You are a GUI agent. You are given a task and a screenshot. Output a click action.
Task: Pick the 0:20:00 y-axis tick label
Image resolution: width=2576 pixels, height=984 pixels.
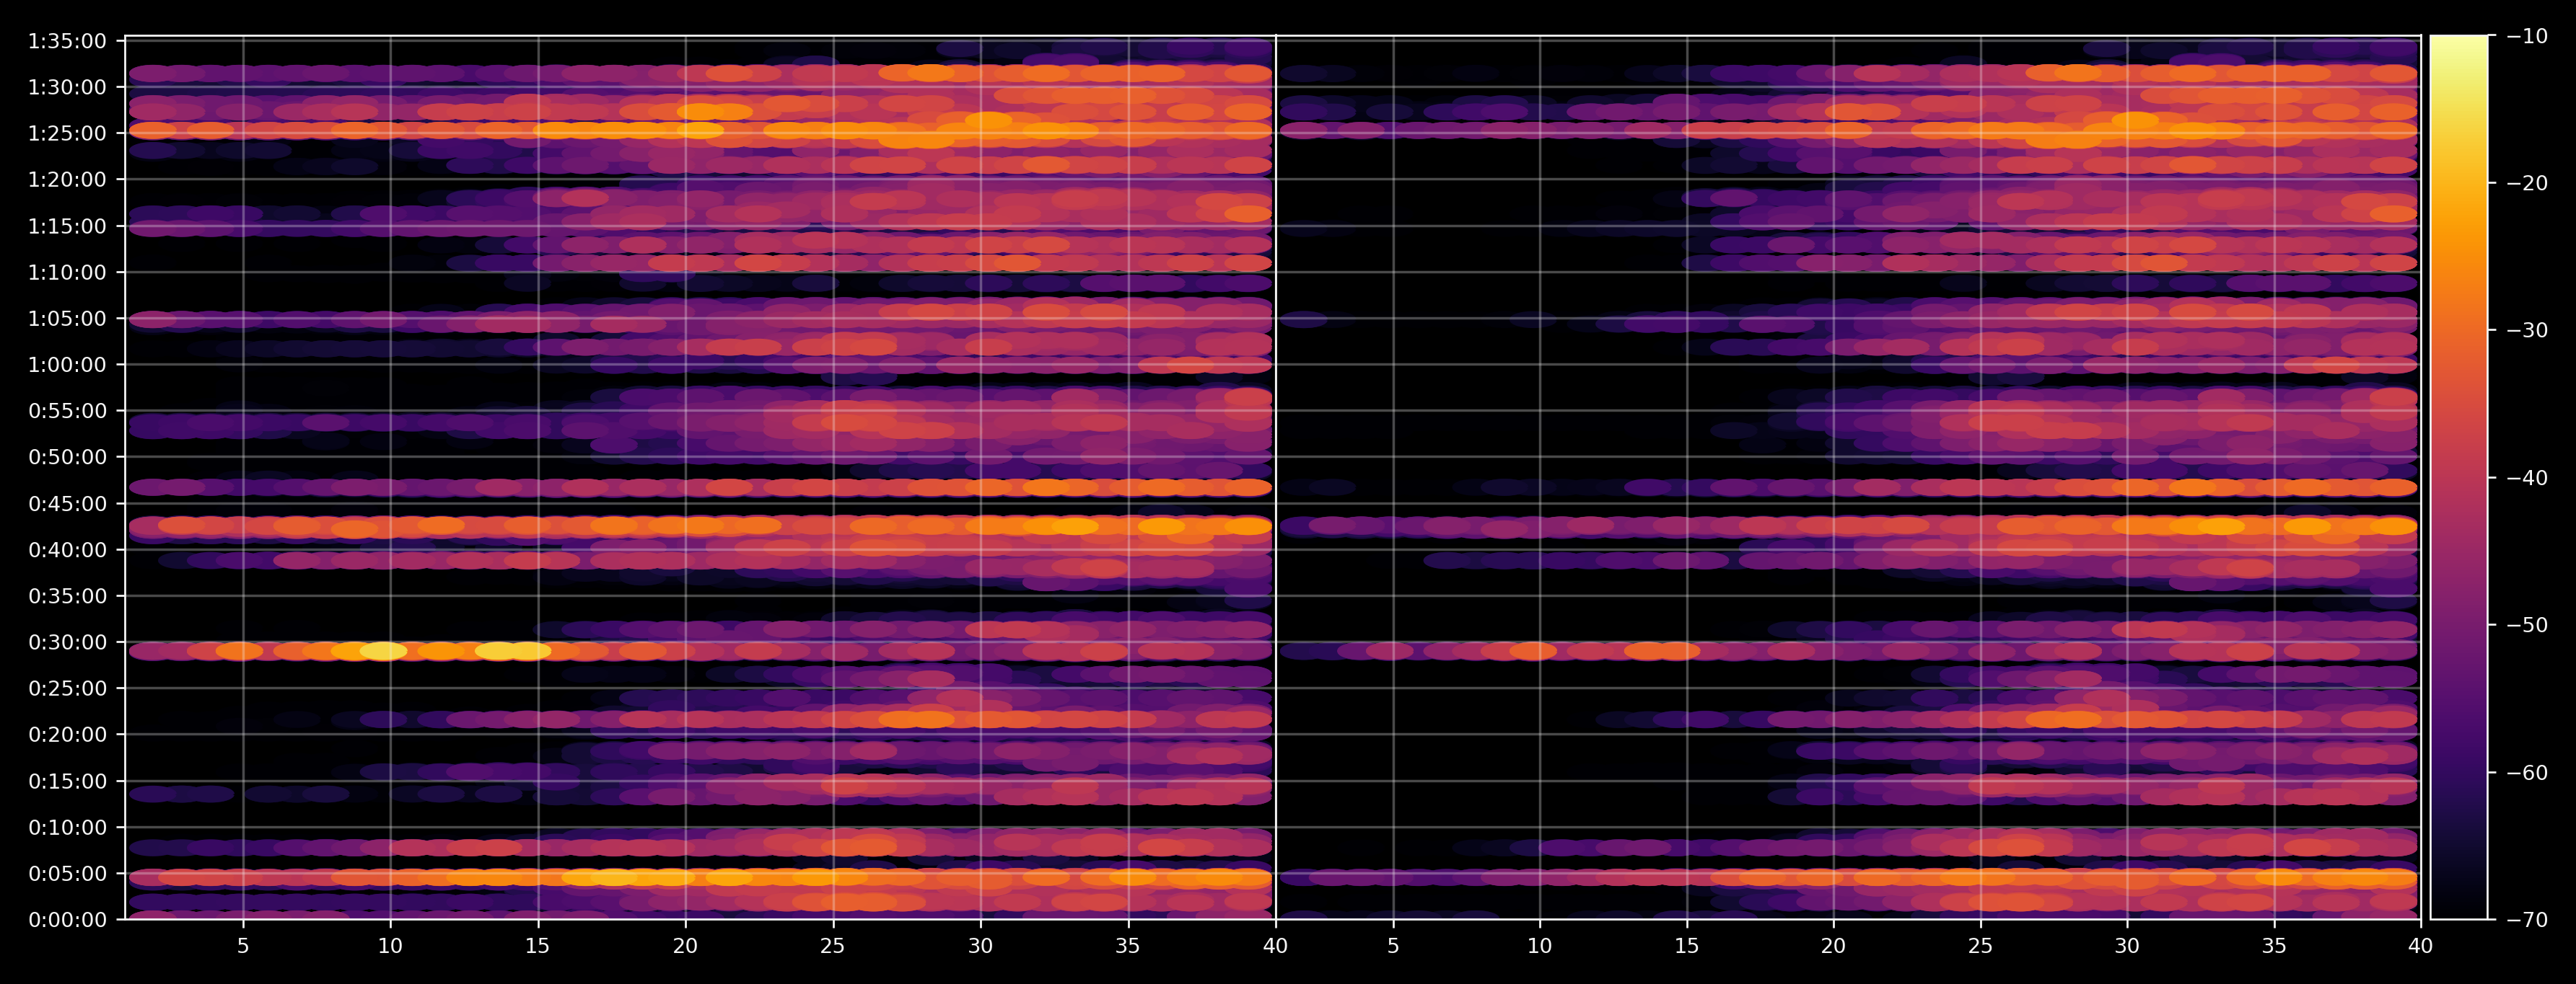67,735
